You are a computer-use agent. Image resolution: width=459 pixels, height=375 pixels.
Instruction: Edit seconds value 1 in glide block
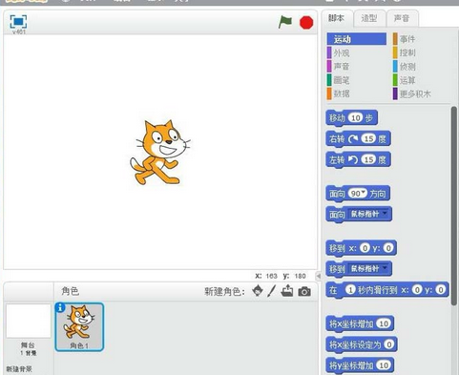click(350, 290)
